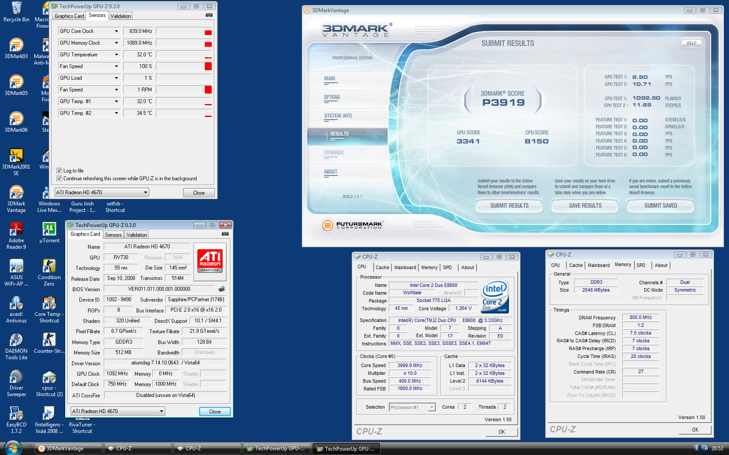The width and height of the screenshot is (729, 455).
Task: Open the GPU Temperature sensor dropdown
Action: coord(116,55)
